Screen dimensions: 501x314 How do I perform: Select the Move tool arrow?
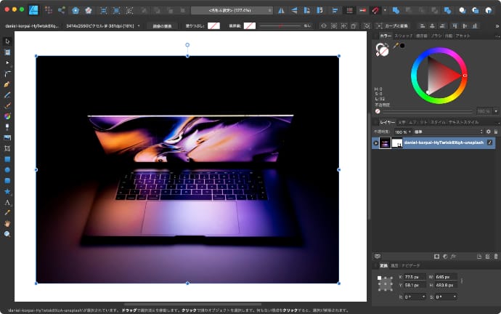pos(7,41)
